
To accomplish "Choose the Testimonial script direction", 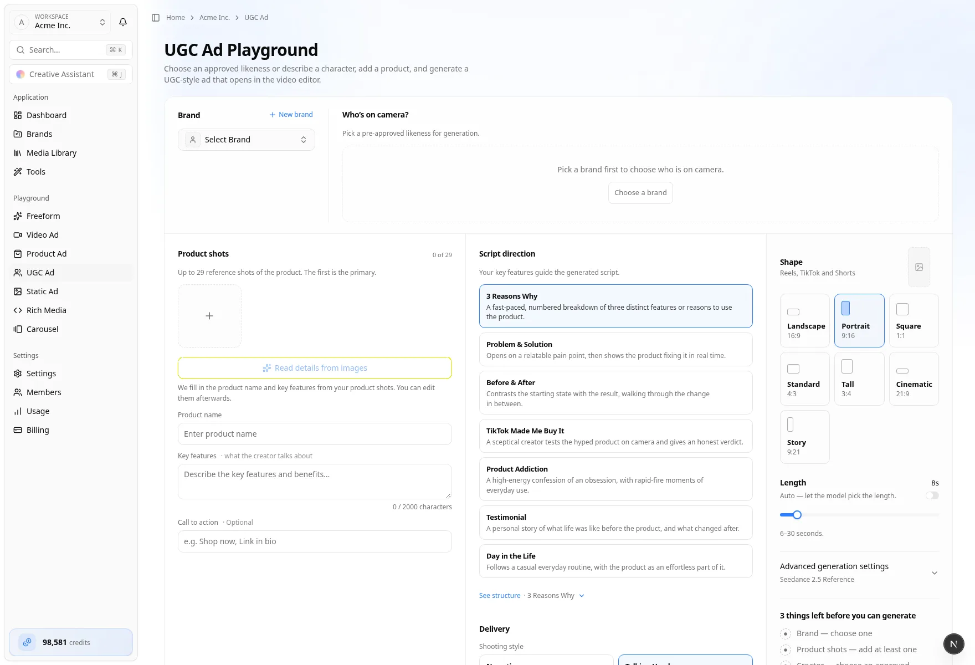I will pos(615,523).
